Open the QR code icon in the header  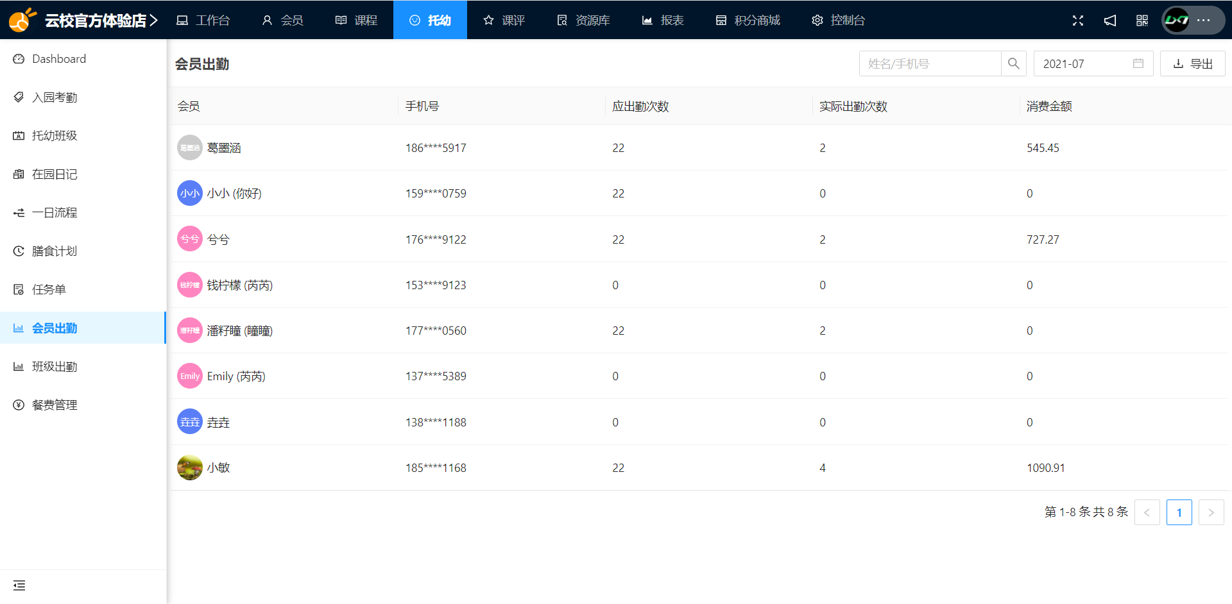pos(1142,21)
